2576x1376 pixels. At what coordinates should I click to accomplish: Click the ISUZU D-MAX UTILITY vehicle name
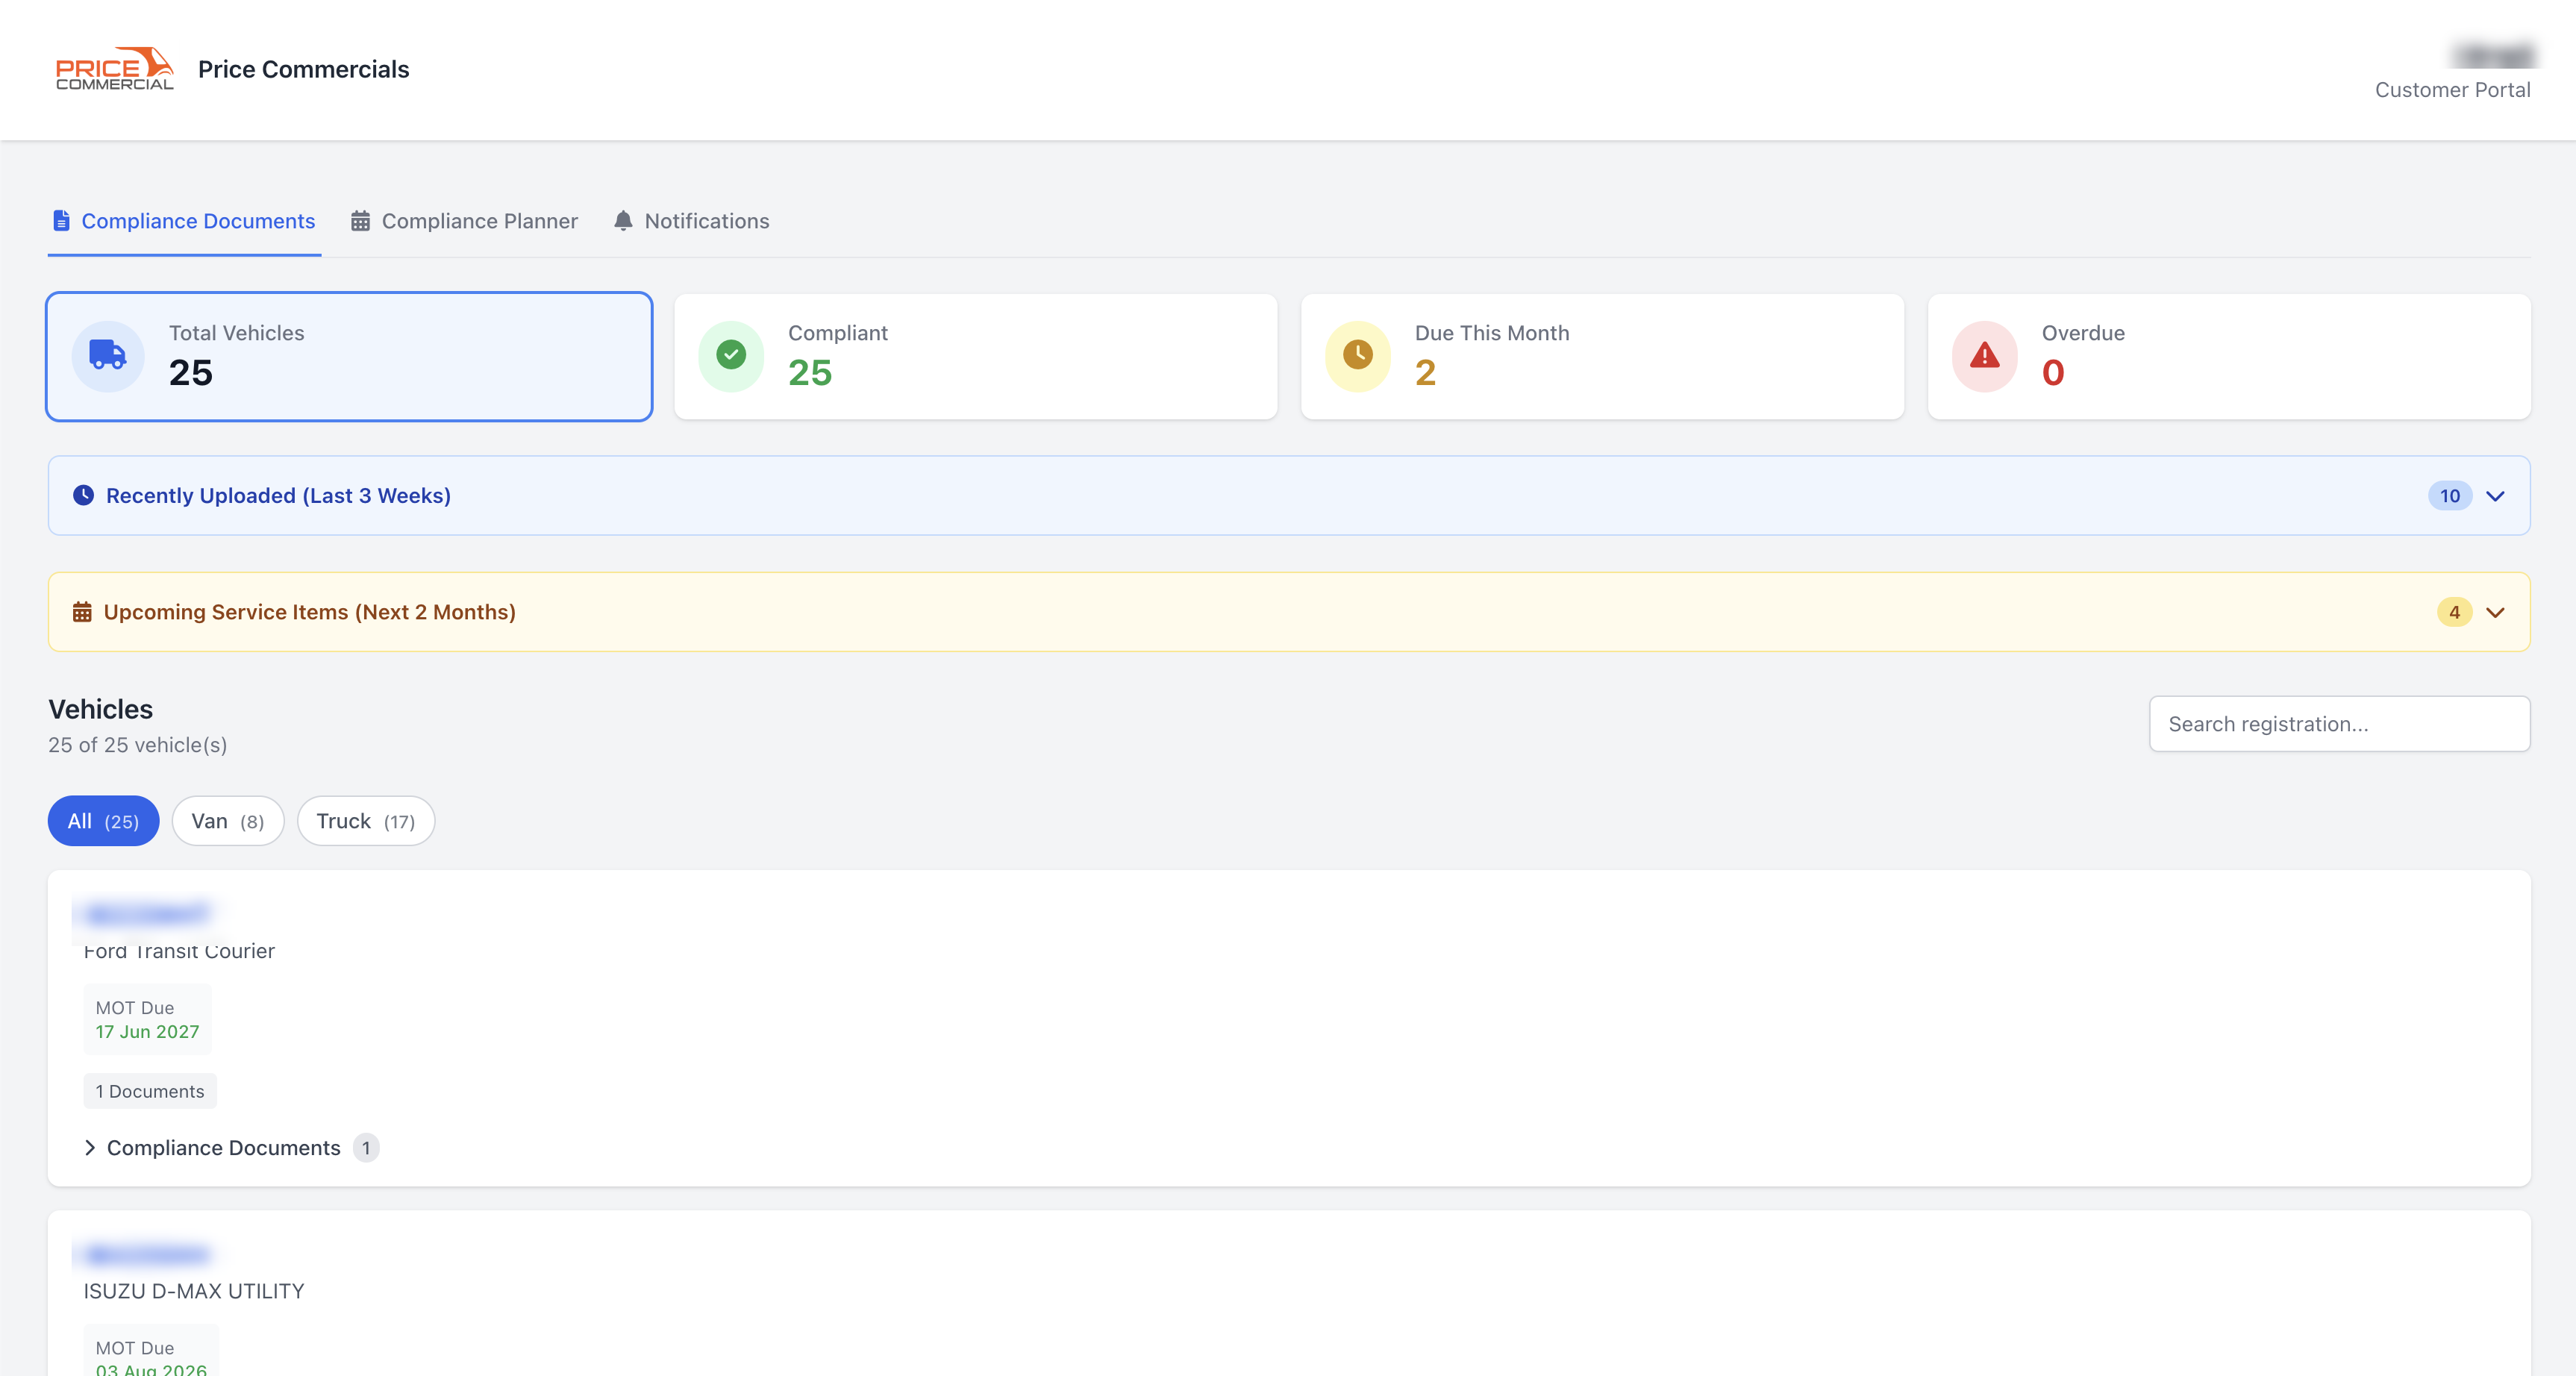pyautogui.click(x=194, y=1291)
